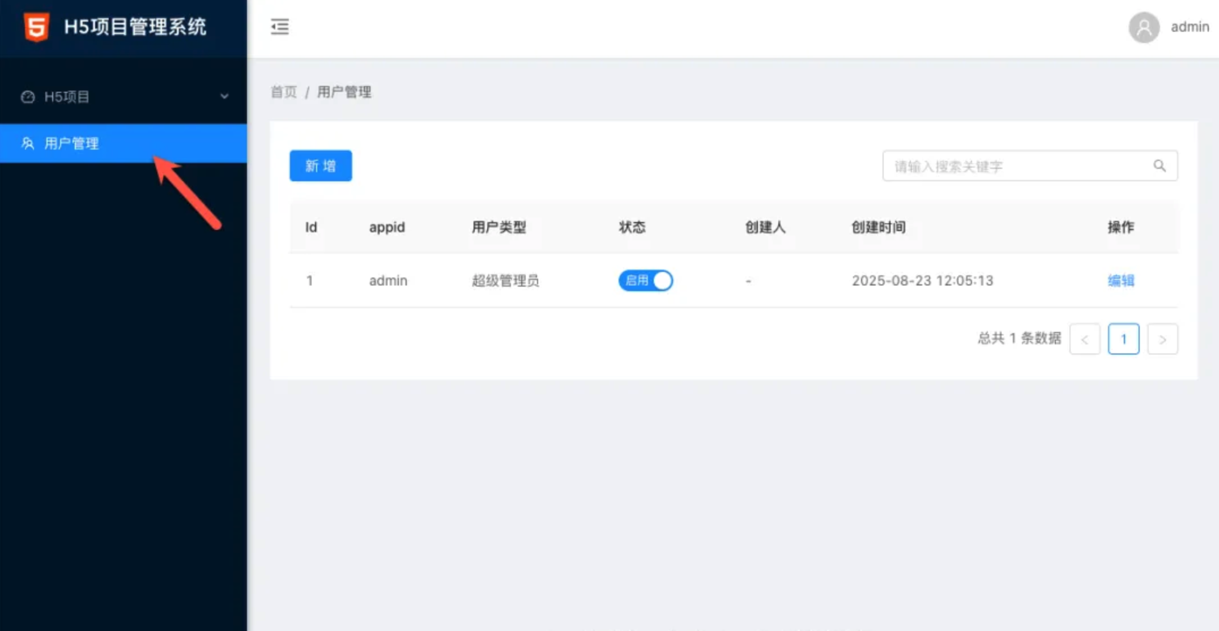Go to next page arrow

1162,339
